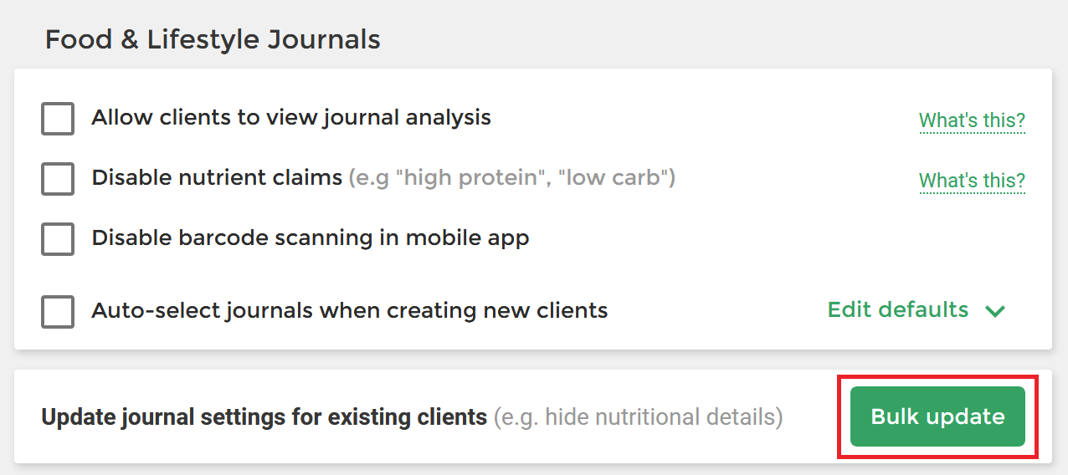This screenshot has height=475, width=1068.
Task: Click the green Bulk update button
Action: pyautogui.click(x=937, y=416)
